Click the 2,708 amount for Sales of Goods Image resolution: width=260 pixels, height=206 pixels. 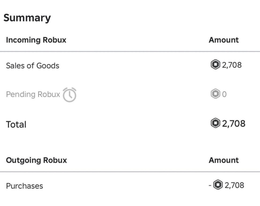click(x=232, y=65)
